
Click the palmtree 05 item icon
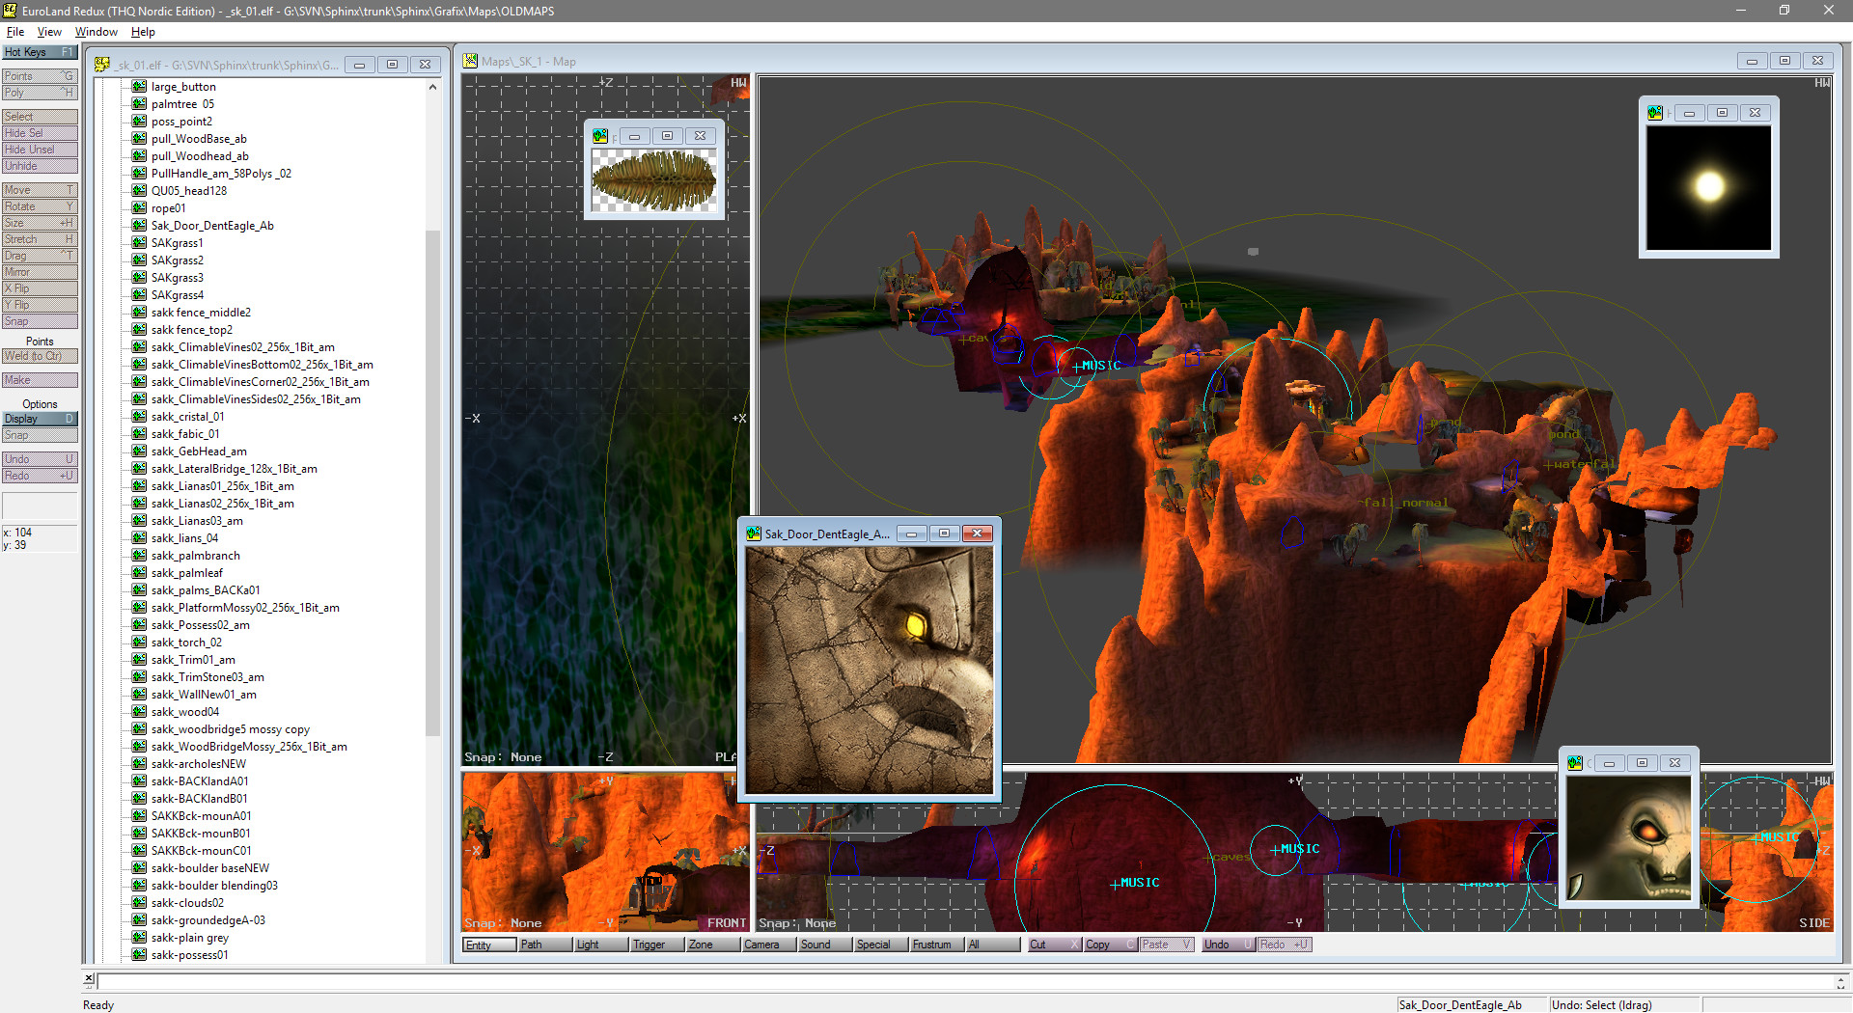tap(138, 104)
